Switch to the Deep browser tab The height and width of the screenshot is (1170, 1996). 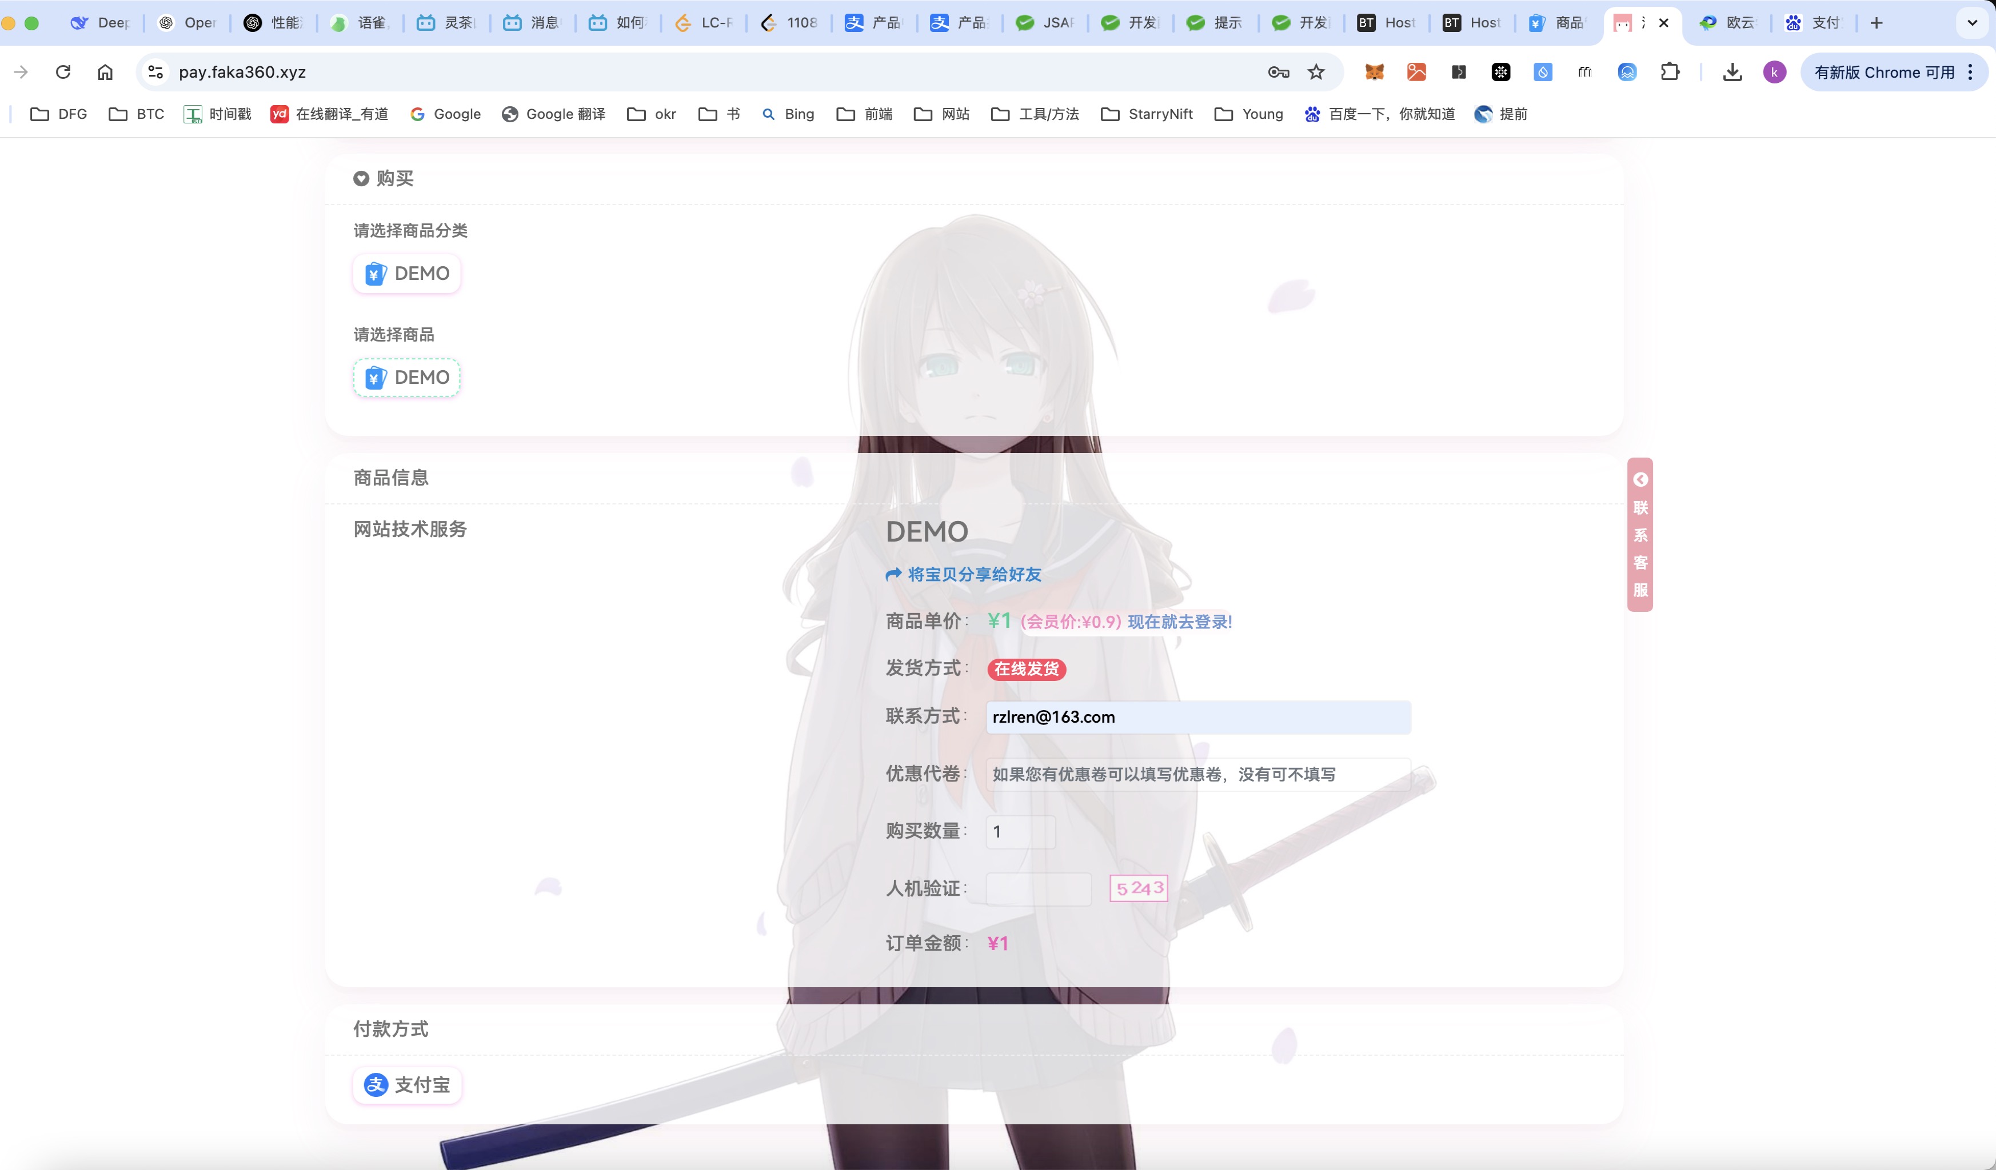[101, 23]
